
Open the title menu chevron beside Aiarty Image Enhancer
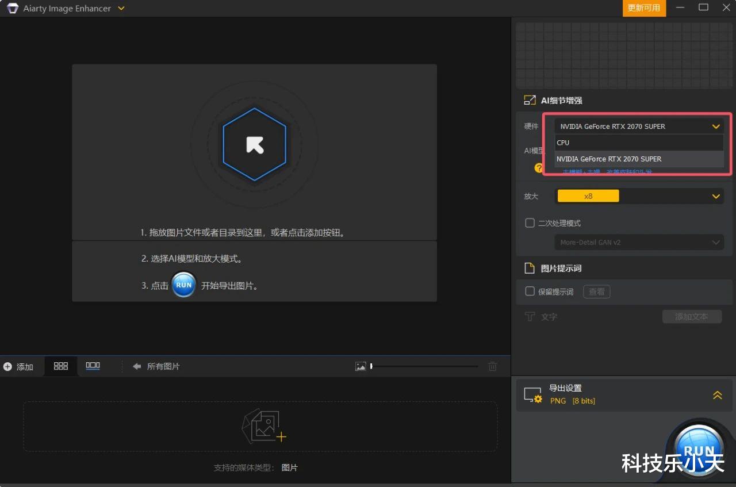121,9
